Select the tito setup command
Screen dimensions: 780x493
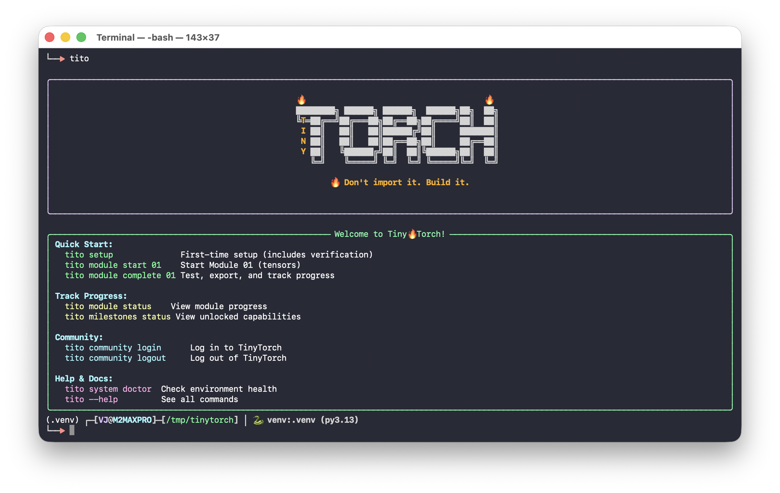tap(89, 254)
